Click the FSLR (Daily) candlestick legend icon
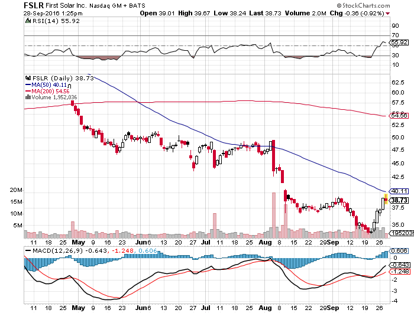 27,77
